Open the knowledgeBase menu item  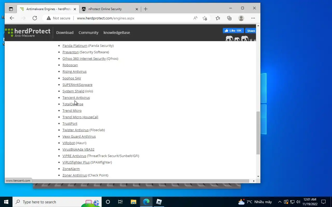coord(117,33)
